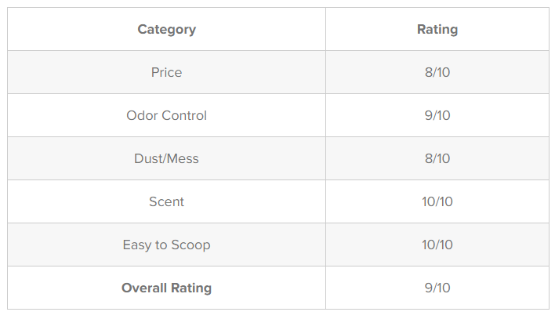Select the Easy to Scoop cell
The height and width of the screenshot is (319, 555).
click(166, 245)
